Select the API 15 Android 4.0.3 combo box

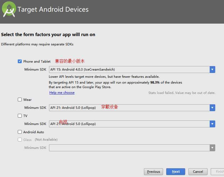click(x=132, y=70)
